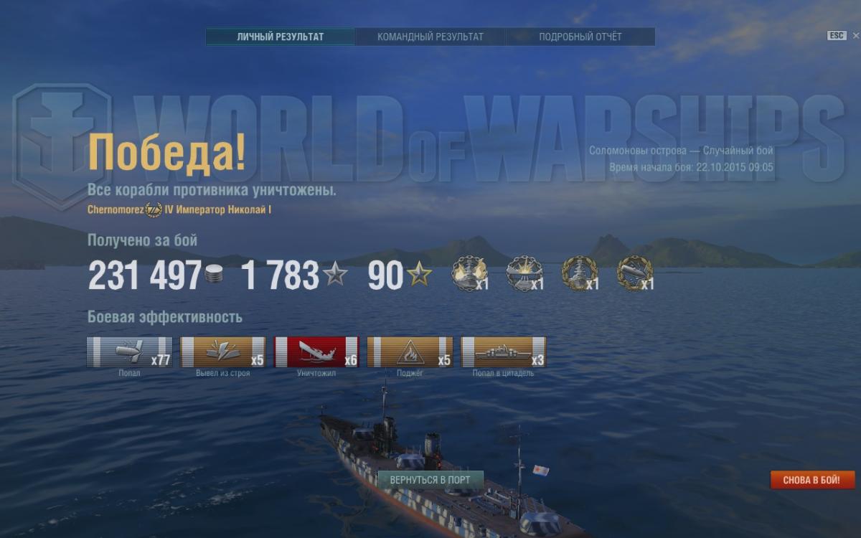Click the fourth achievement medal badge

click(x=635, y=273)
